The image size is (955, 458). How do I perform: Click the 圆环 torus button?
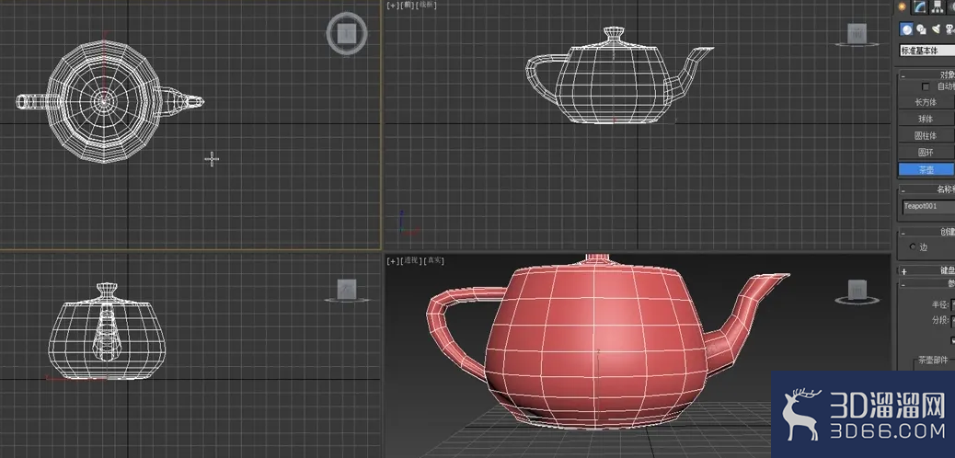926,153
